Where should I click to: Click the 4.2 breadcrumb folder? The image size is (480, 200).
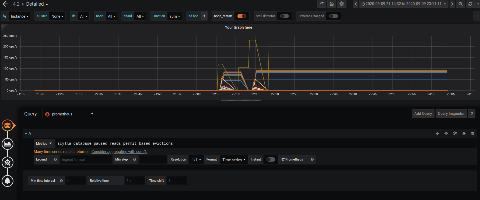click(x=16, y=4)
